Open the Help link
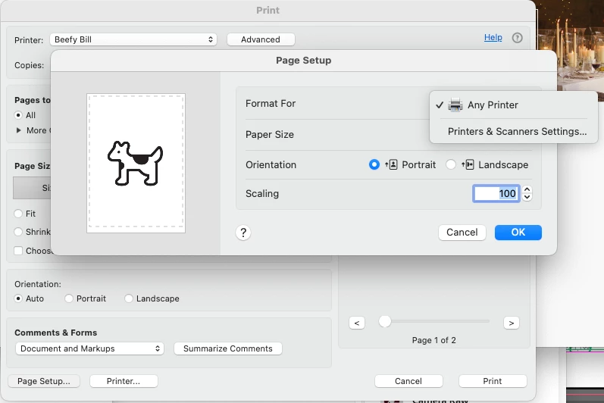Viewport: 604px width, 403px height. 493,37
